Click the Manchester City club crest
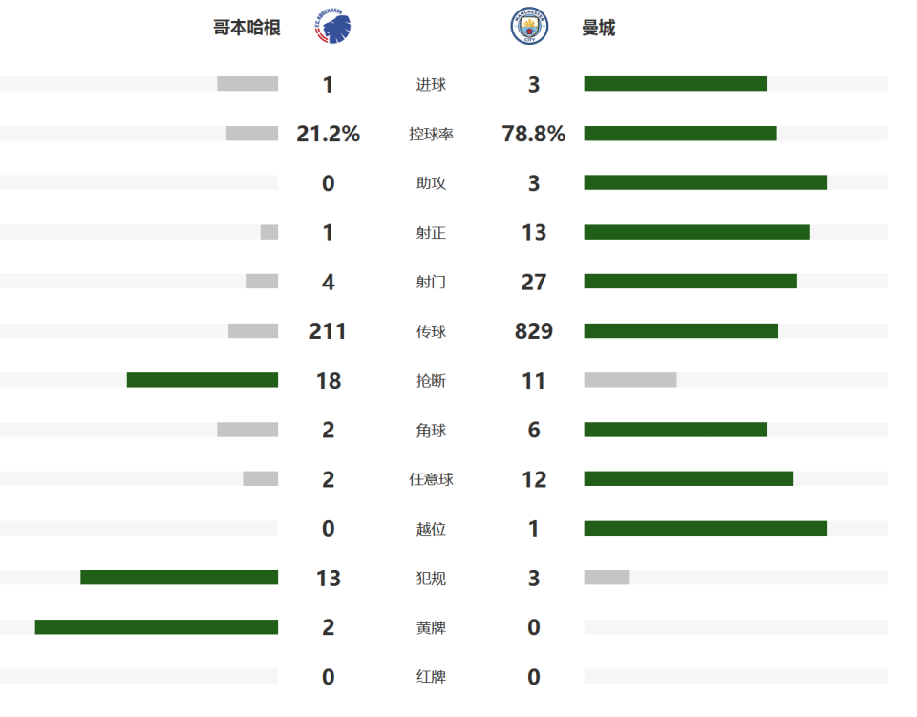The image size is (917, 717). [529, 28]
